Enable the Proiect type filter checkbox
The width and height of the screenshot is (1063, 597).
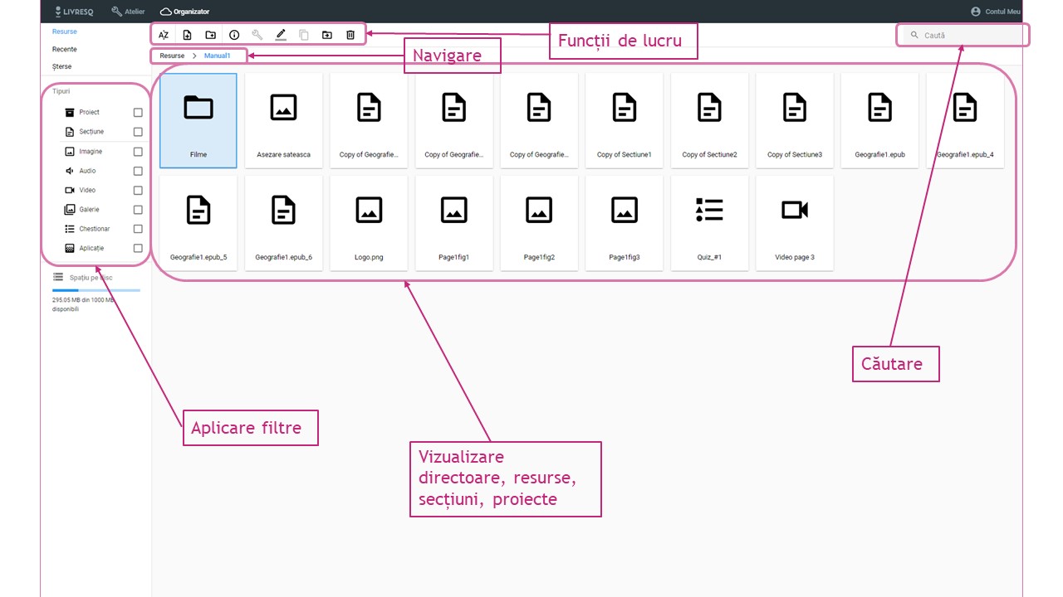[138, 113]
